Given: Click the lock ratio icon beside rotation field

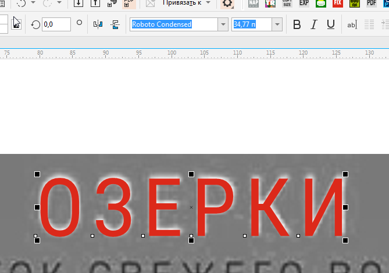Looking at the screenshot, I should click(16, 23).
